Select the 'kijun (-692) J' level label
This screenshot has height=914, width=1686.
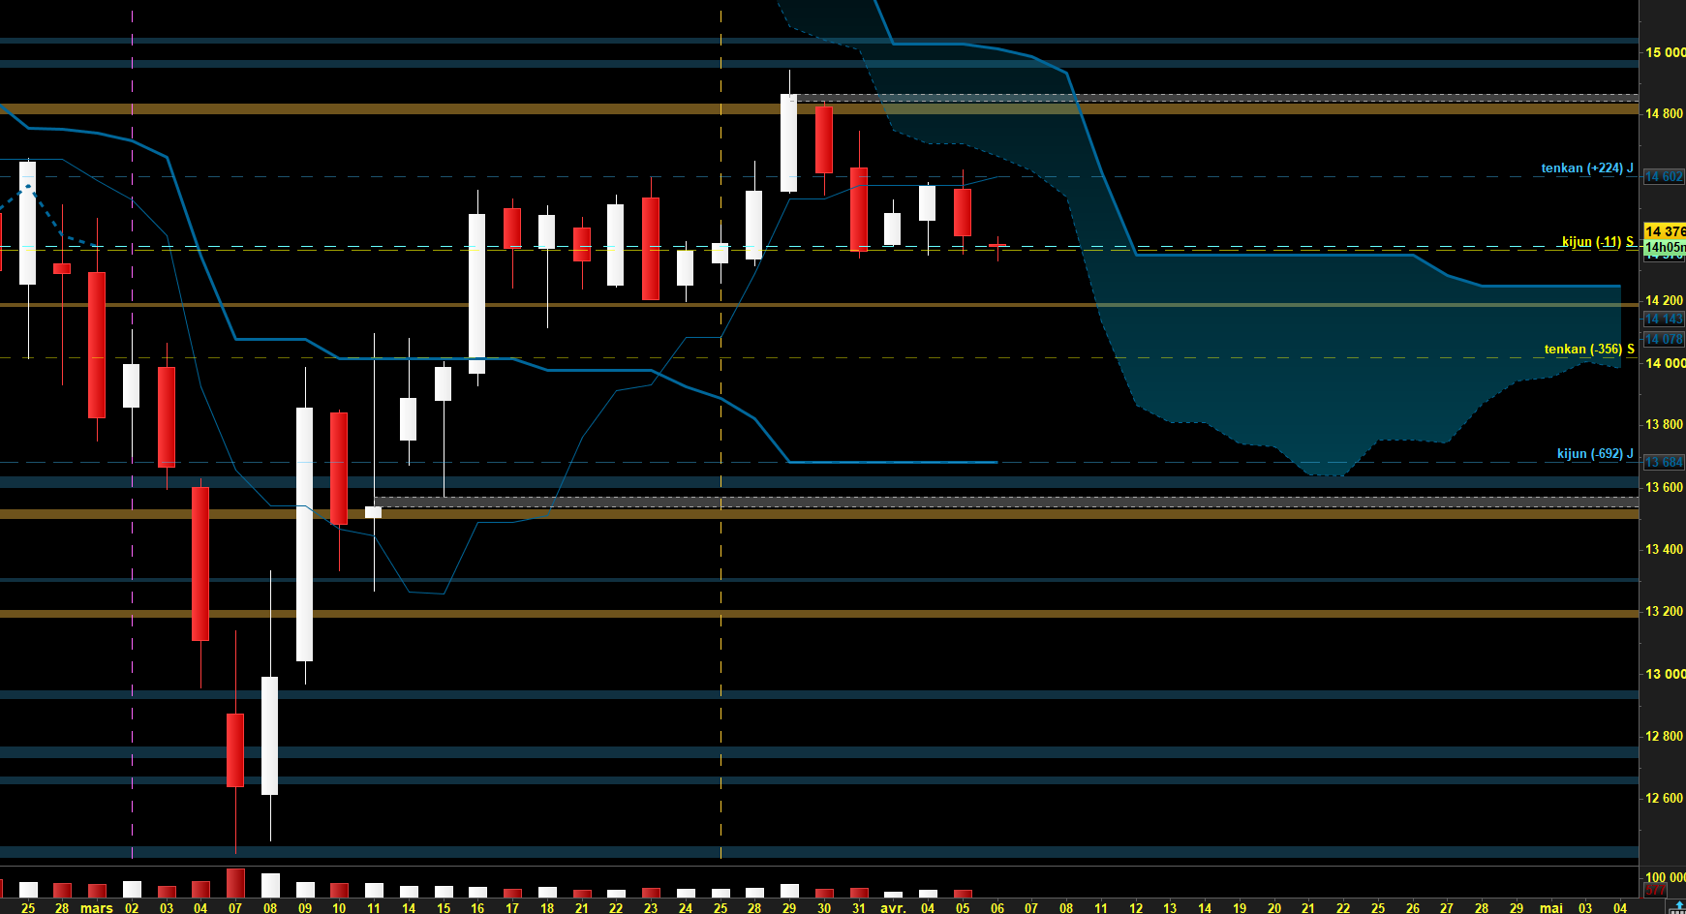tap(1595, 454)
